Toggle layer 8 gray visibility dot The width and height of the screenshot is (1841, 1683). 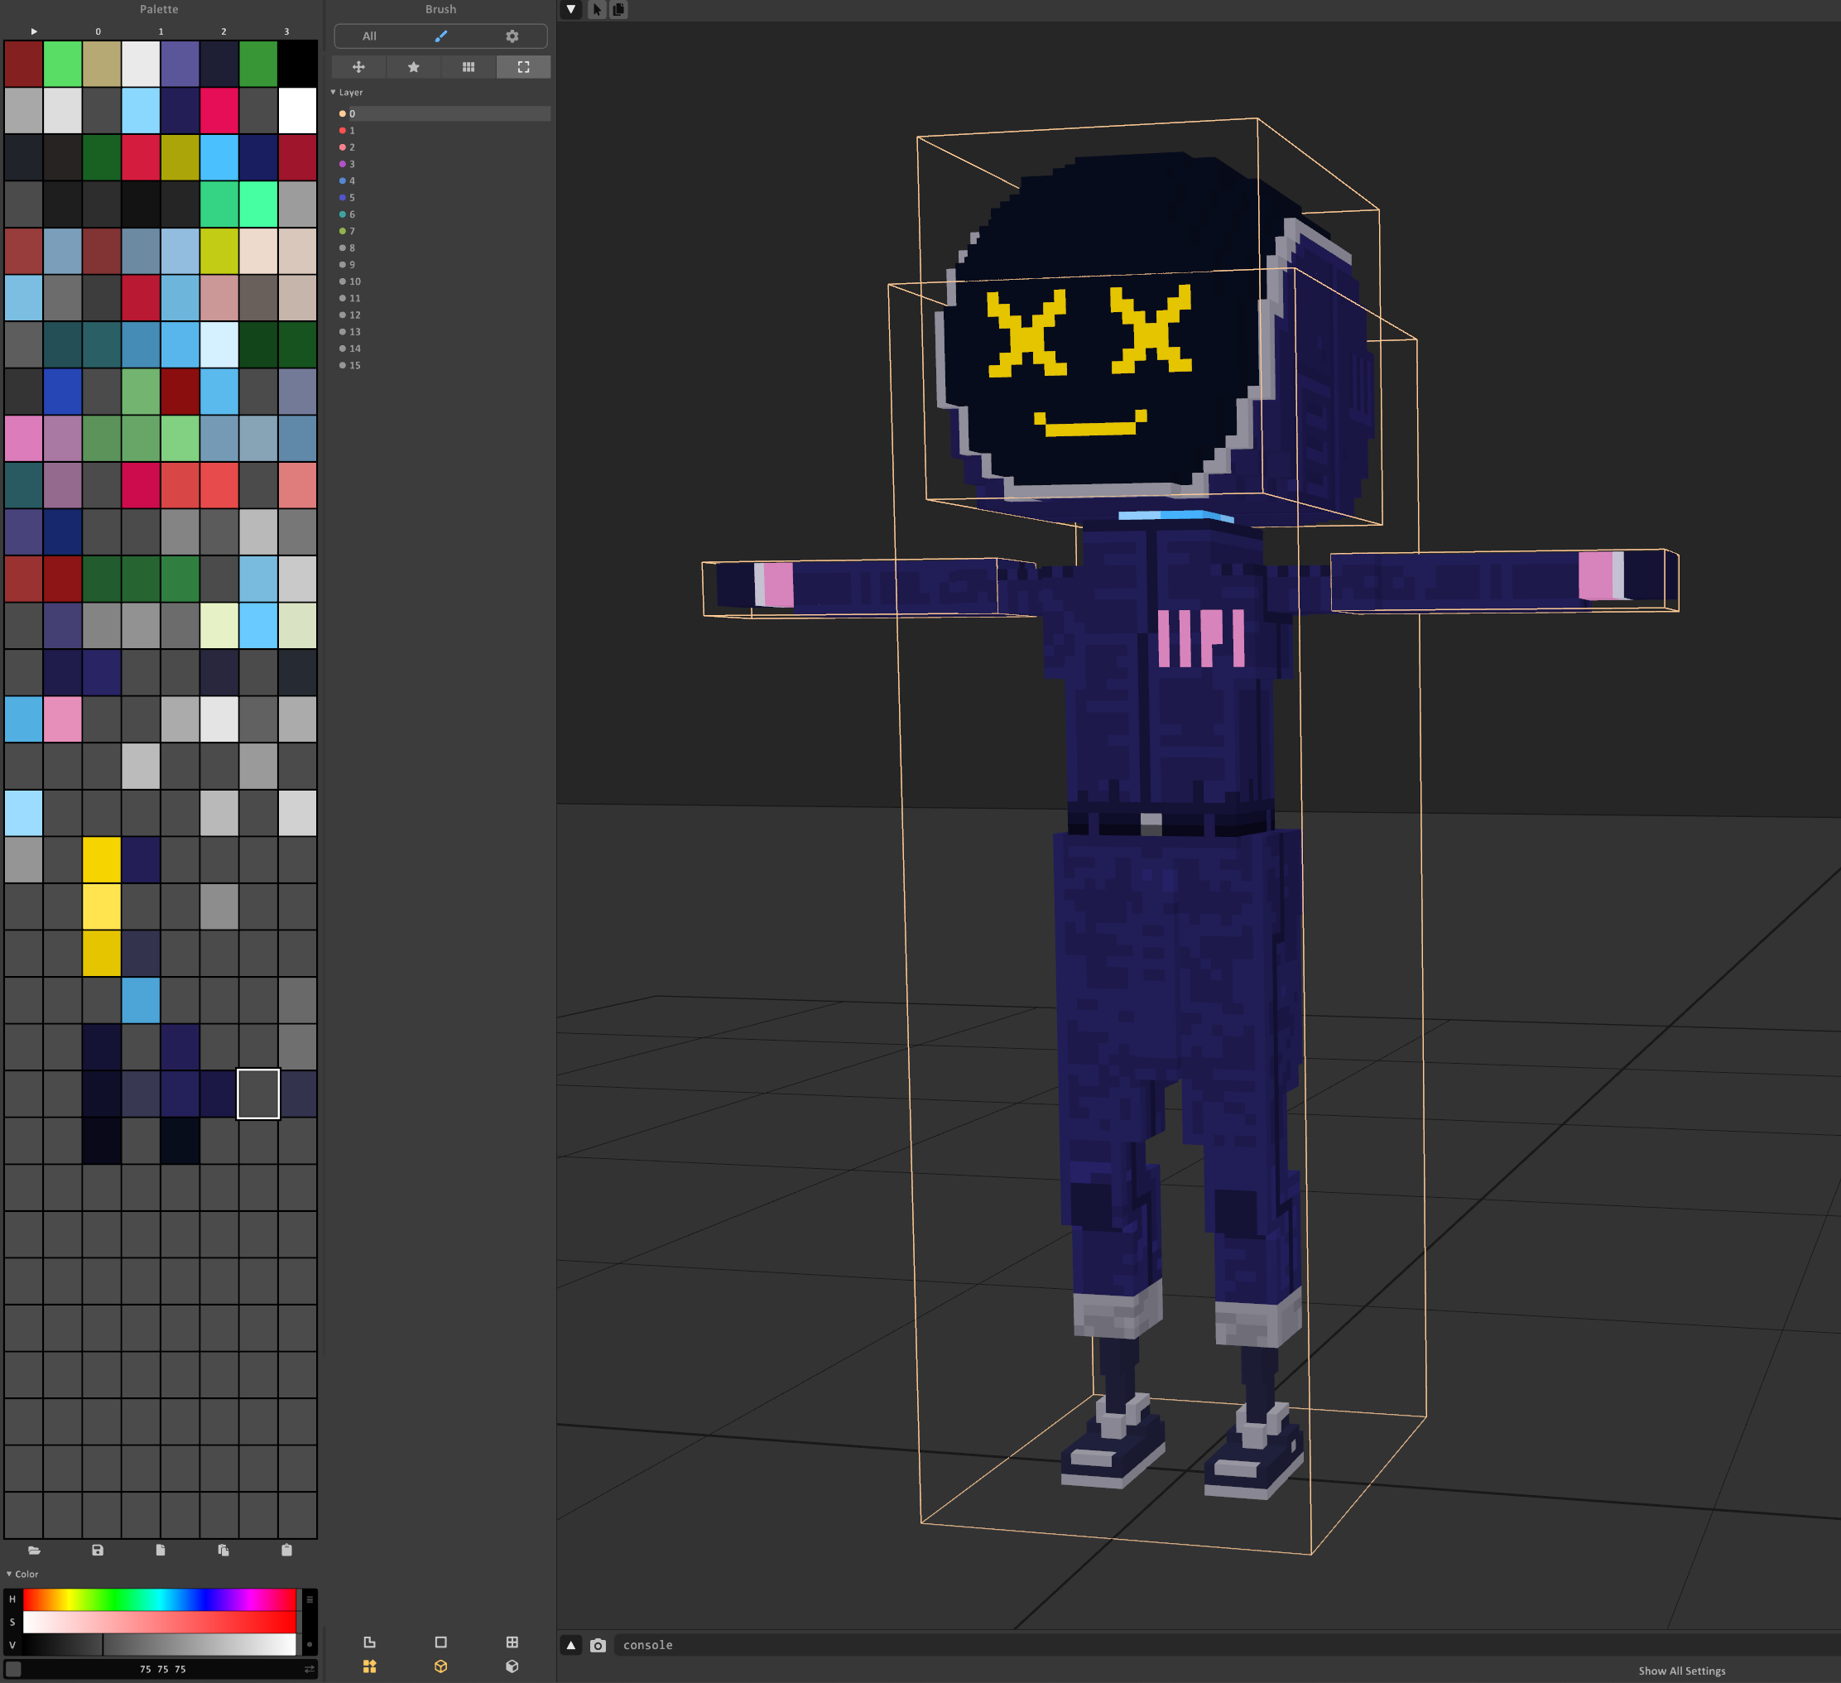pos(343,248)
